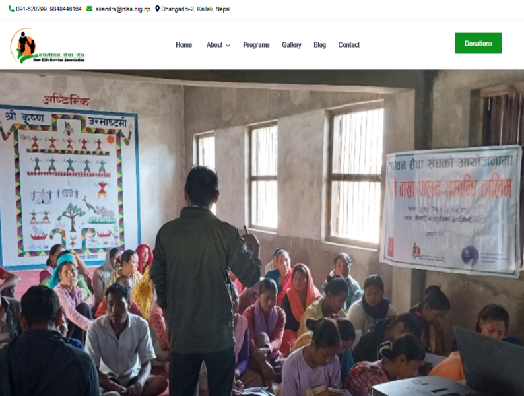Click the Dhangadhi-2, Kailali, Nepal address text

point(196,9)
